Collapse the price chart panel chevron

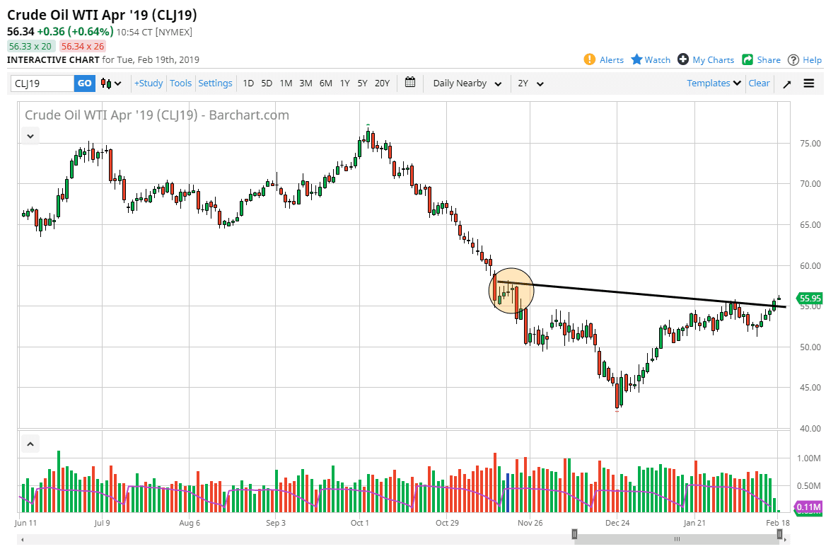30,135
